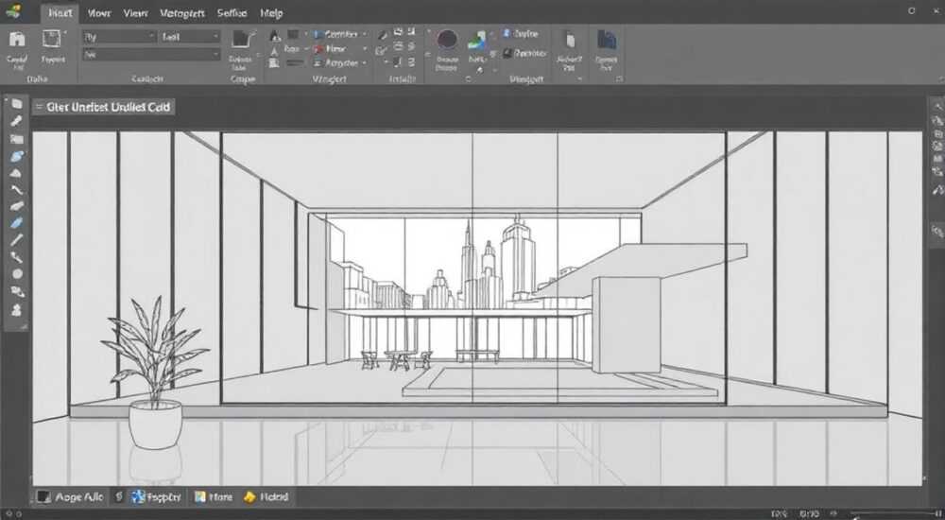Screen dimensions: 945x520
Task: Click the diagonal line tool in left toolbar
Action: click(x=16, y=239)
